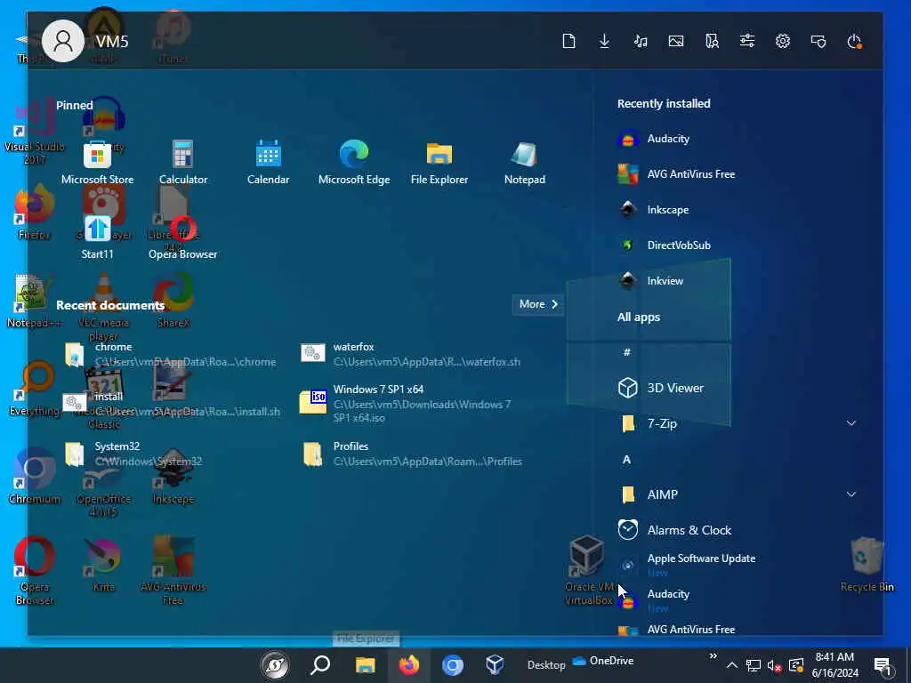Launch pinned Microsoft Edge
Screen dimensions: 911x683
[x=354, y=163]
